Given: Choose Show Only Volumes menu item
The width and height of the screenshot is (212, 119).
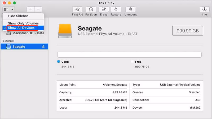Looking at the screenshot, I should point(23,23).
